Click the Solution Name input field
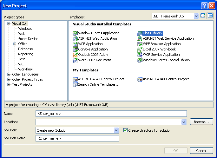 click(77, 138)
